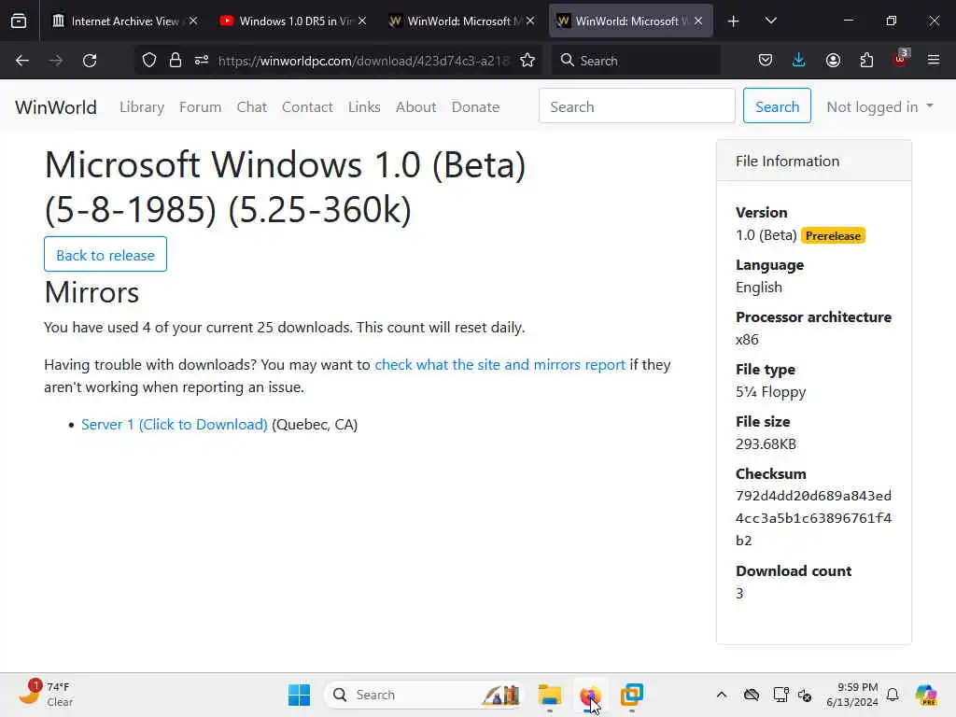This screenshot has width=956, height=717.
Task: Click the WinWorld Search button
Action: tap(777, 106)
